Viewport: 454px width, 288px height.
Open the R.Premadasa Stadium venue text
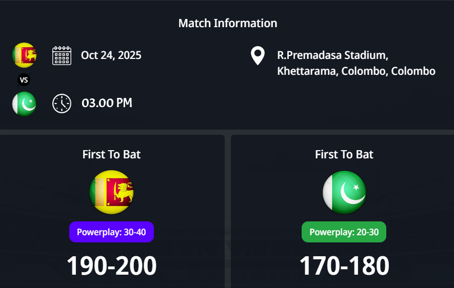pos(332,55)
